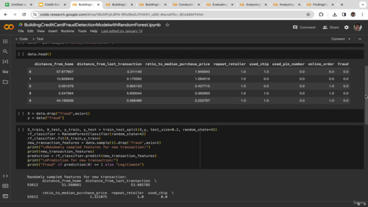Click the online_order column header
368x207 pixels.
pyautogui.click(x=321, y=64)
